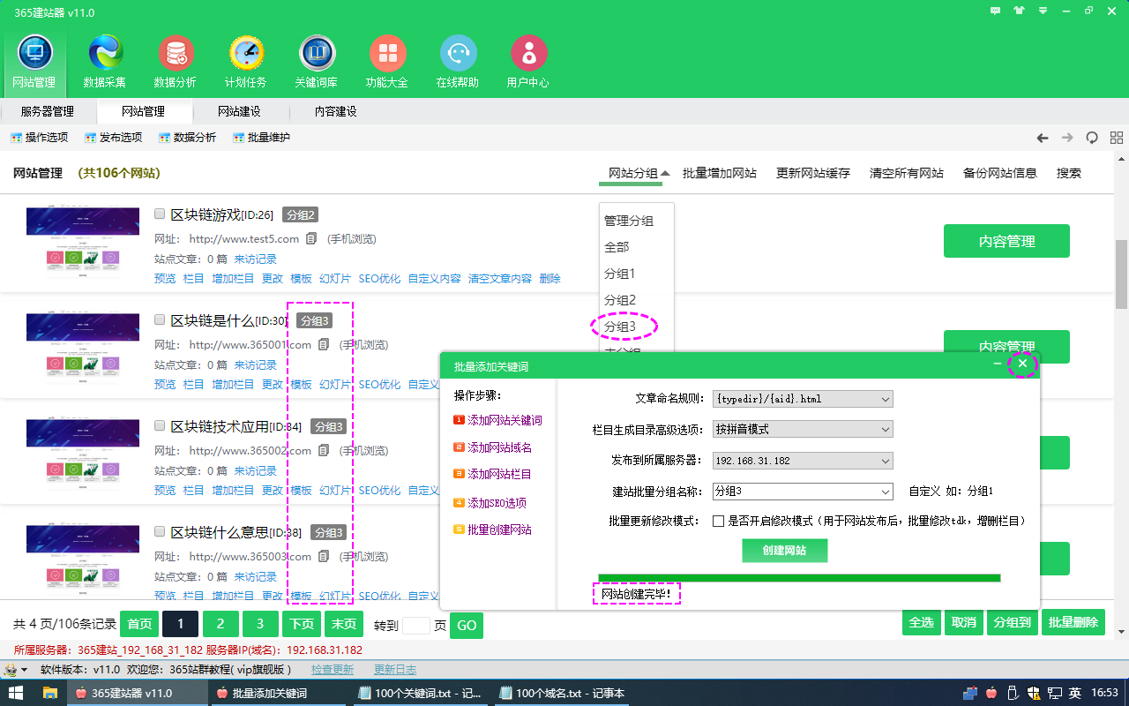Open the status bar dropdown arrow menu
The width and height of the screenshot is (1129, 706).
click(x=24, y=670)
